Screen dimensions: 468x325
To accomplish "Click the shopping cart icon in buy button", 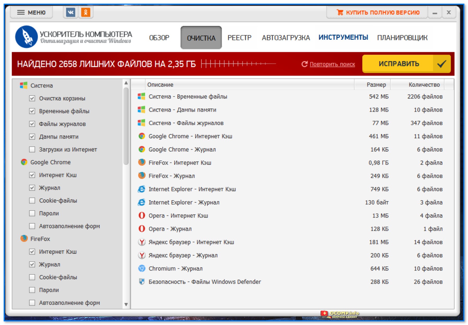I will click(340, 12).
